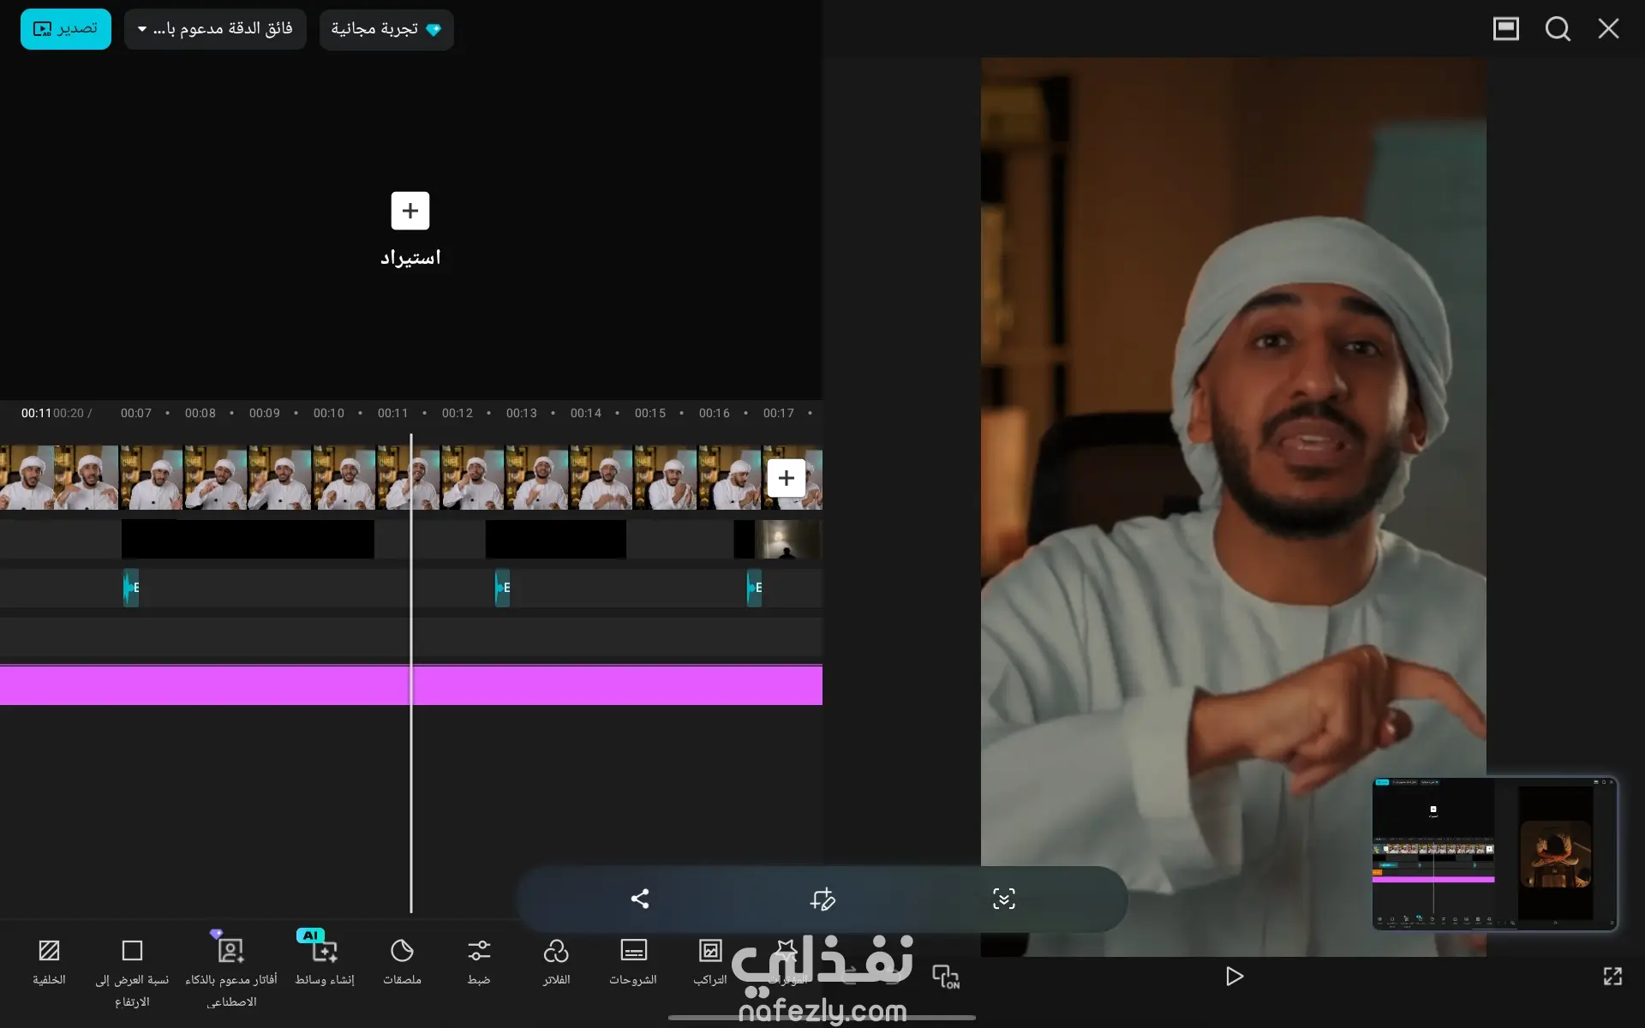Toggle the ON switch icon in bottom toolbar

point(946,977)
